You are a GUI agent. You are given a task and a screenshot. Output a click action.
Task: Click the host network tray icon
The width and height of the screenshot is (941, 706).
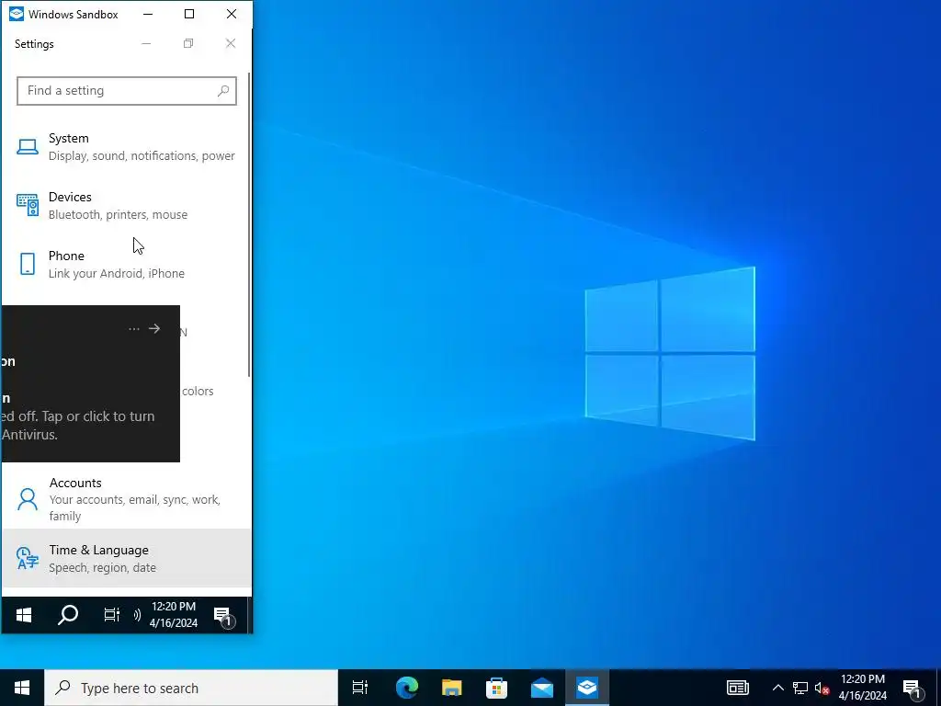pyautogui.click(x=800, y=688)
